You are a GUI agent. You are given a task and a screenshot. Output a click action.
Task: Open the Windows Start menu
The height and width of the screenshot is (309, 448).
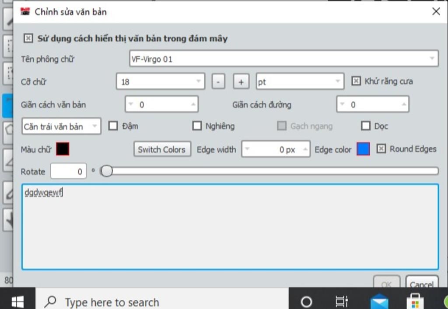tap(17, 300)
